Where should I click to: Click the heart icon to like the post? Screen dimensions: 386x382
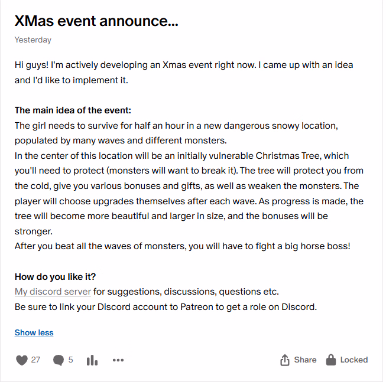pos(21,360)
